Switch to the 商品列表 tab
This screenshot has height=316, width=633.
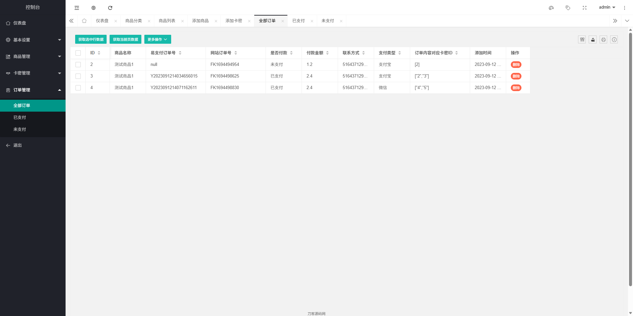167,21
